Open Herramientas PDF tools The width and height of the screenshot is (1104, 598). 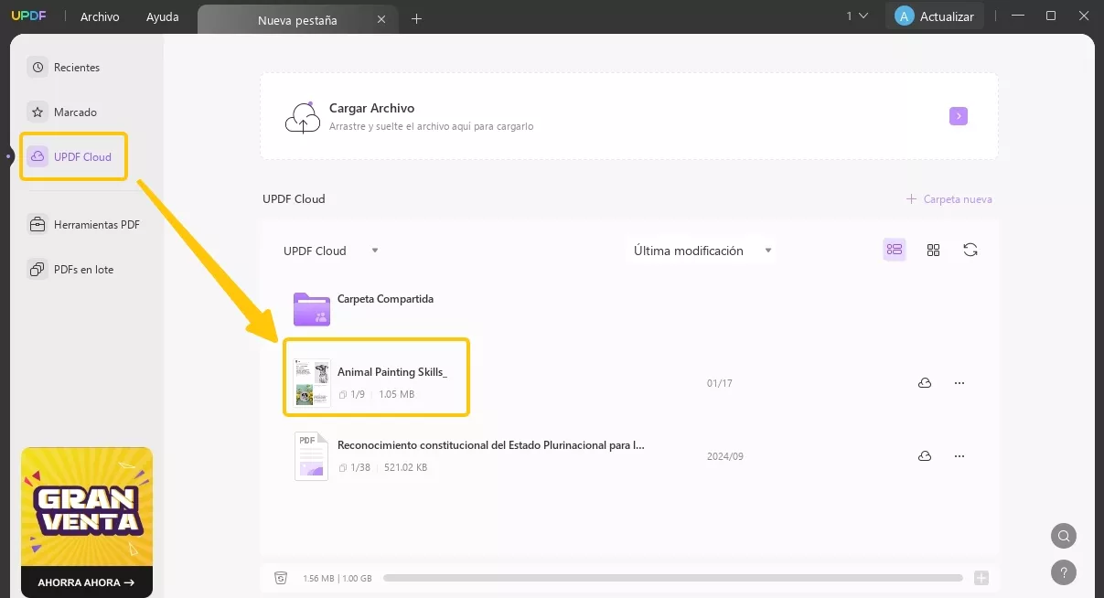tap(84, 224)
